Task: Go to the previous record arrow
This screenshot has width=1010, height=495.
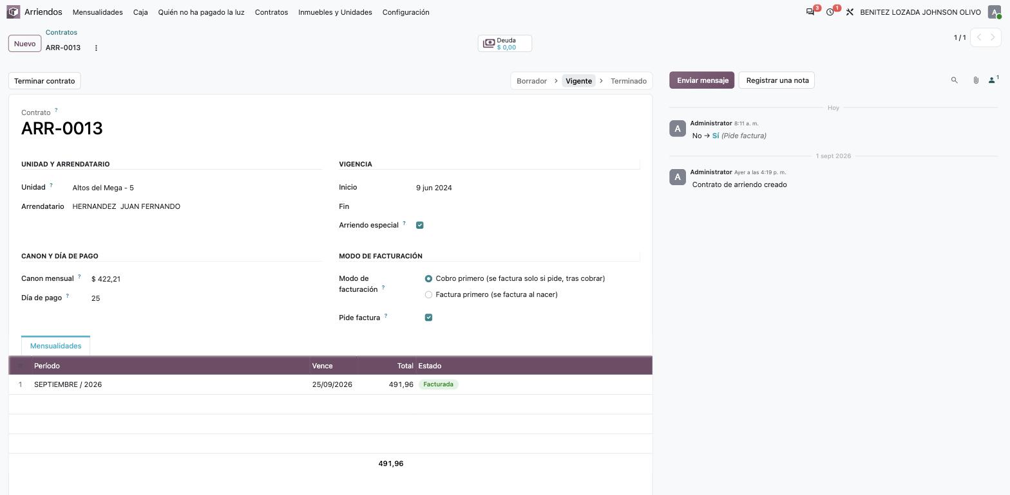Action: tap(979, 38)
